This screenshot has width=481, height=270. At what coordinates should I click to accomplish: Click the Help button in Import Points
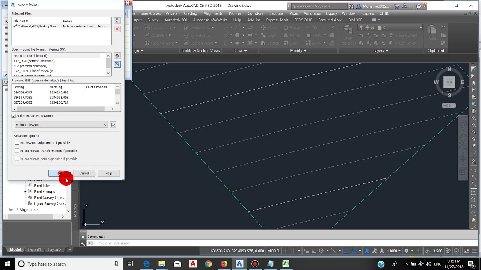(x=109, y=173)
